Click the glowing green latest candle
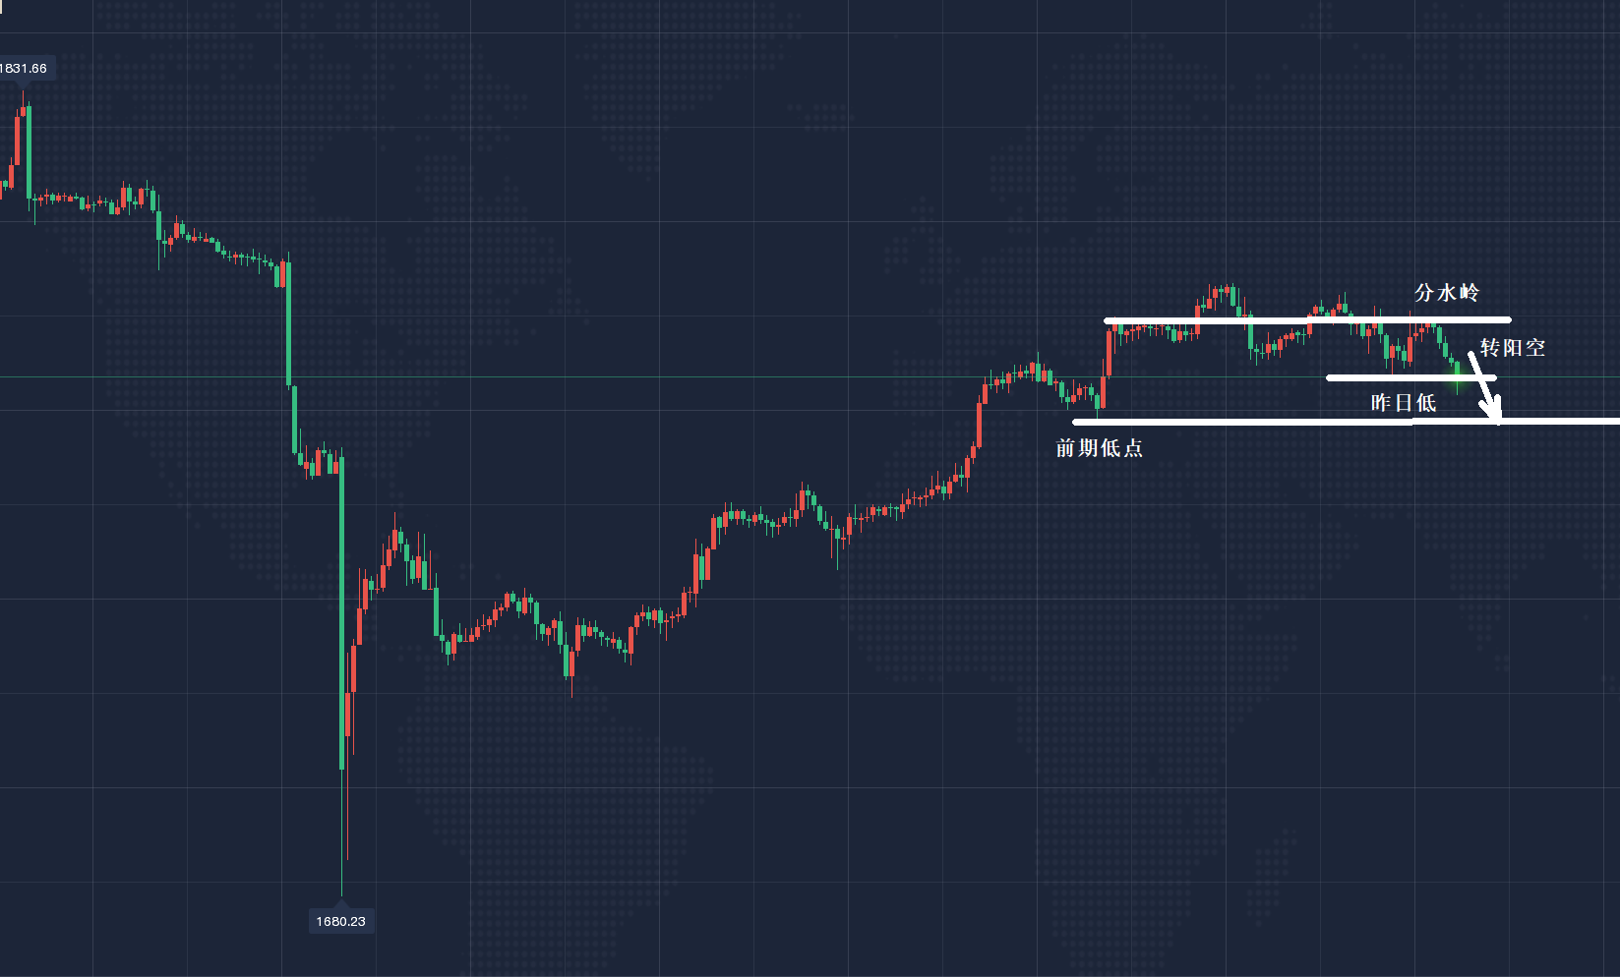Image resolution: width=1620 pixels, height=977 pixels. (1458, 371)
